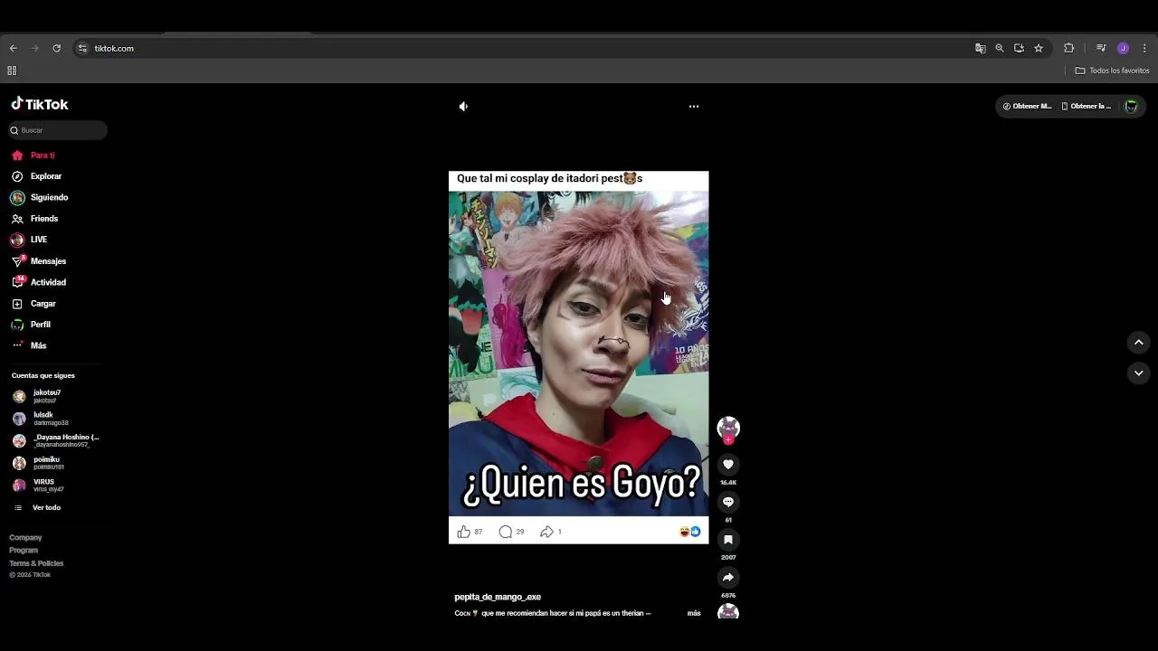Click the Obtener la... app button

[1086, 107]
